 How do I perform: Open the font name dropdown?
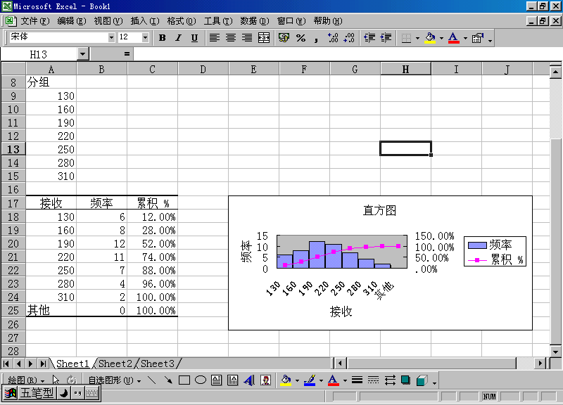click(111, 37)
